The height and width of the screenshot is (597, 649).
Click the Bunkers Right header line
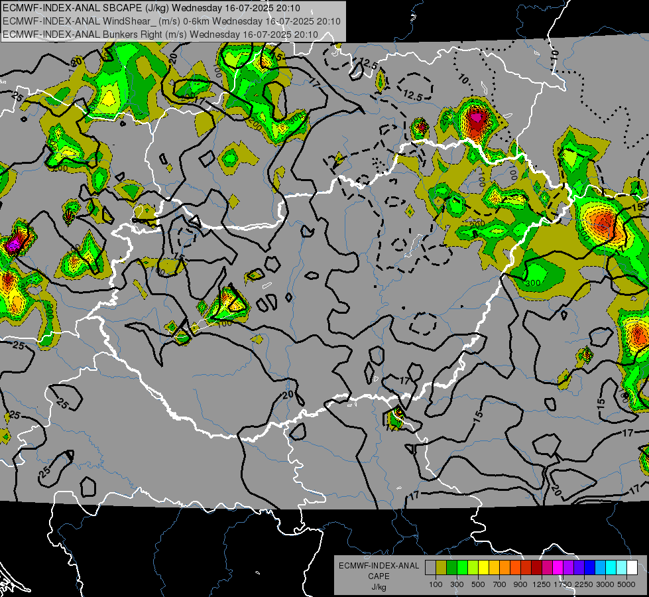point(160,34)
